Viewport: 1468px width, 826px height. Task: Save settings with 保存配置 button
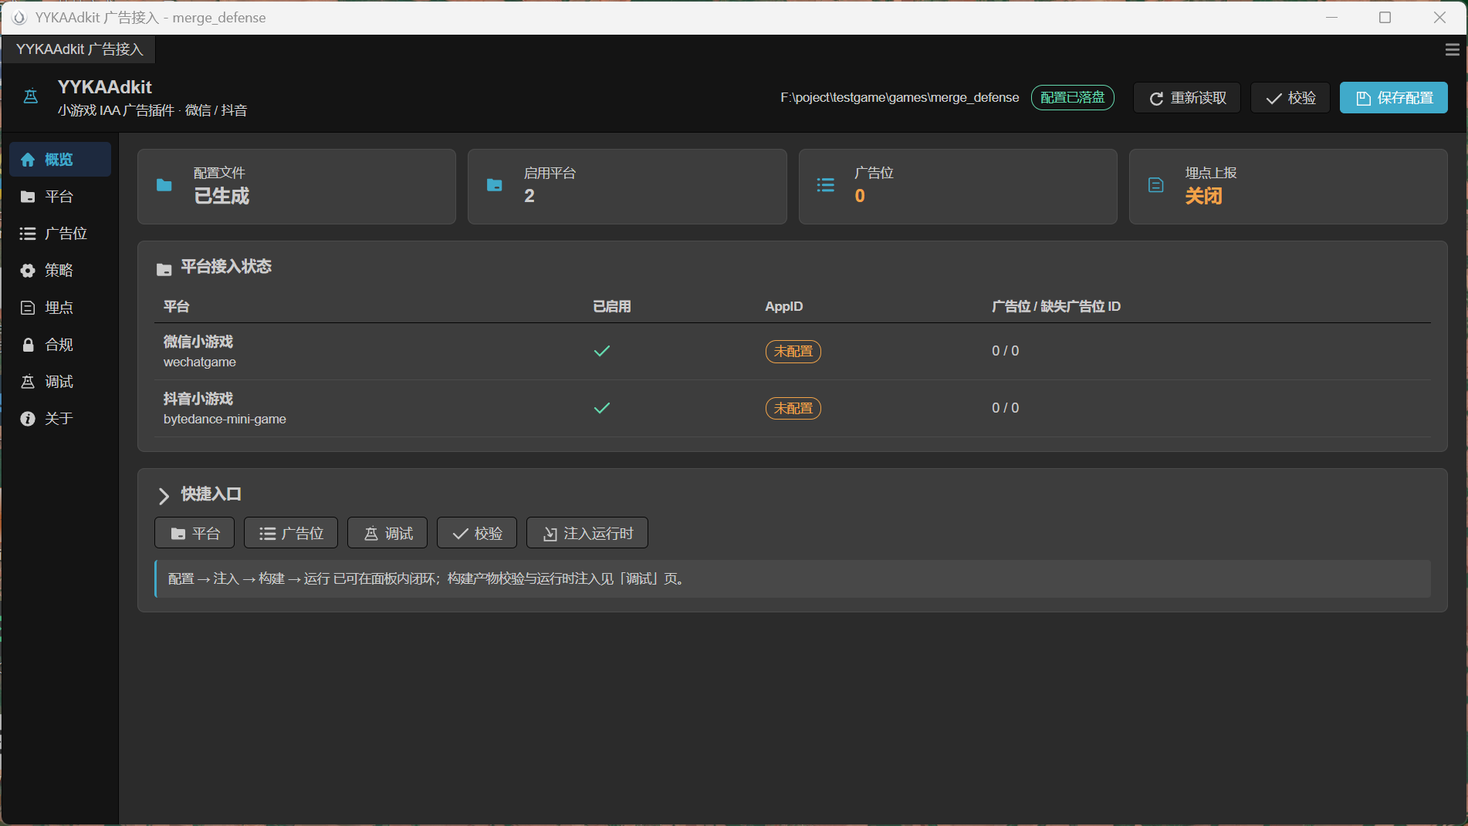(x=1394, y=98)
